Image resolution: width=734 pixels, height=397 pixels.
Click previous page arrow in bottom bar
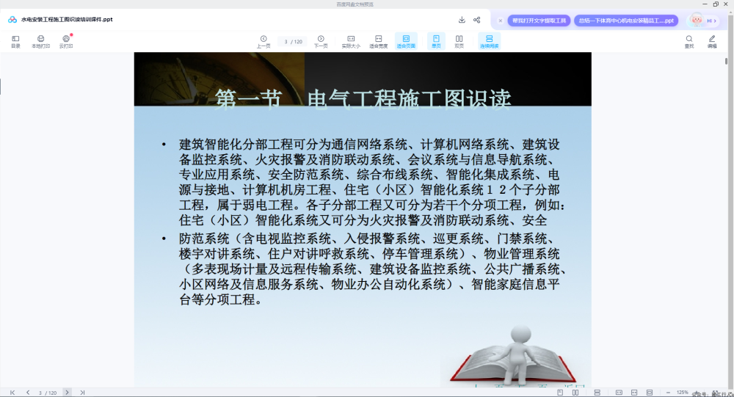[28, 393]
